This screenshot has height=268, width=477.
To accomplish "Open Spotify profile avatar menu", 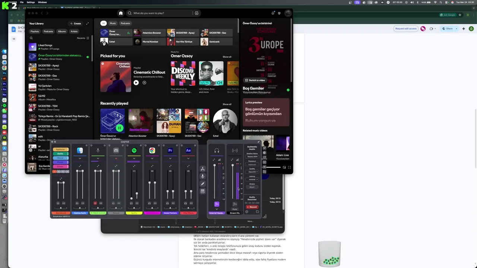I will [288, 13].
